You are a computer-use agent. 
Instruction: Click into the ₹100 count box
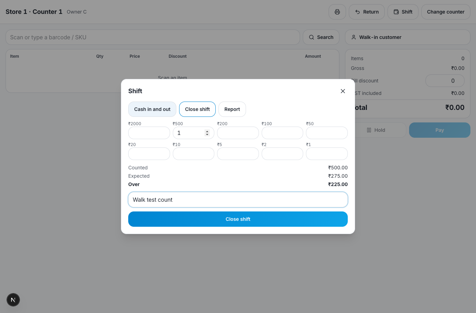pos(282,133)
